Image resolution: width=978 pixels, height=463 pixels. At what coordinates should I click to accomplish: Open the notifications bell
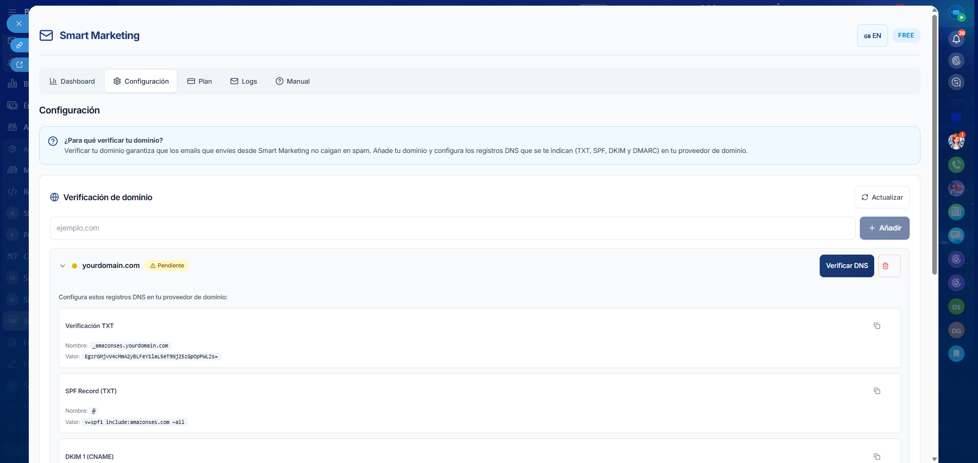click(x=956, y=39)
